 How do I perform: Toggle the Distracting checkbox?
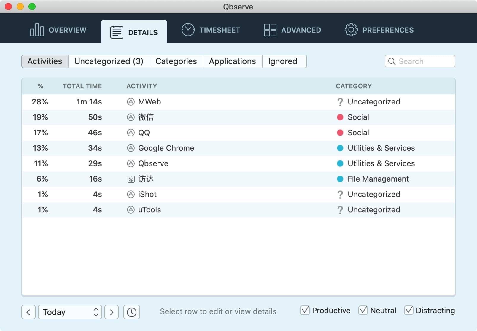coord(409,310)
